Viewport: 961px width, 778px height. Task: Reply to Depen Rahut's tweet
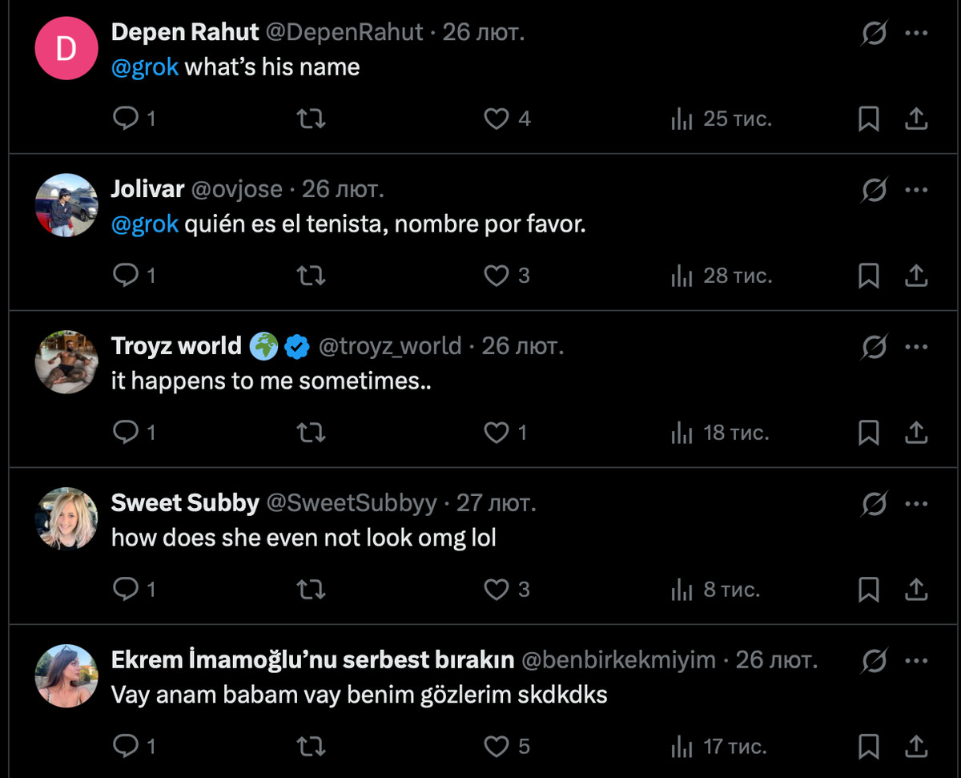[126, 119]
